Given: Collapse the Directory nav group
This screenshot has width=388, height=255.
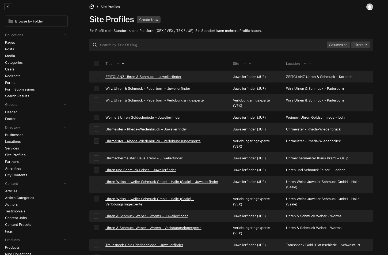Looking at the screenshot, I should [65, 127].
